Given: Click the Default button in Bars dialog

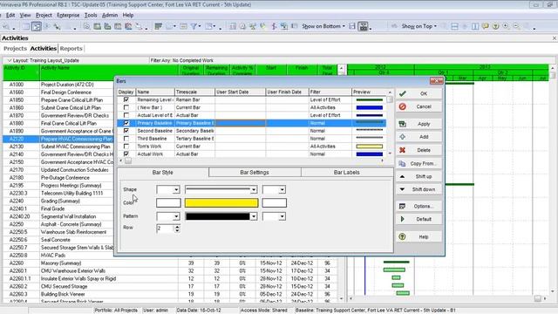Looking at the screenshot, I should 418,219.
